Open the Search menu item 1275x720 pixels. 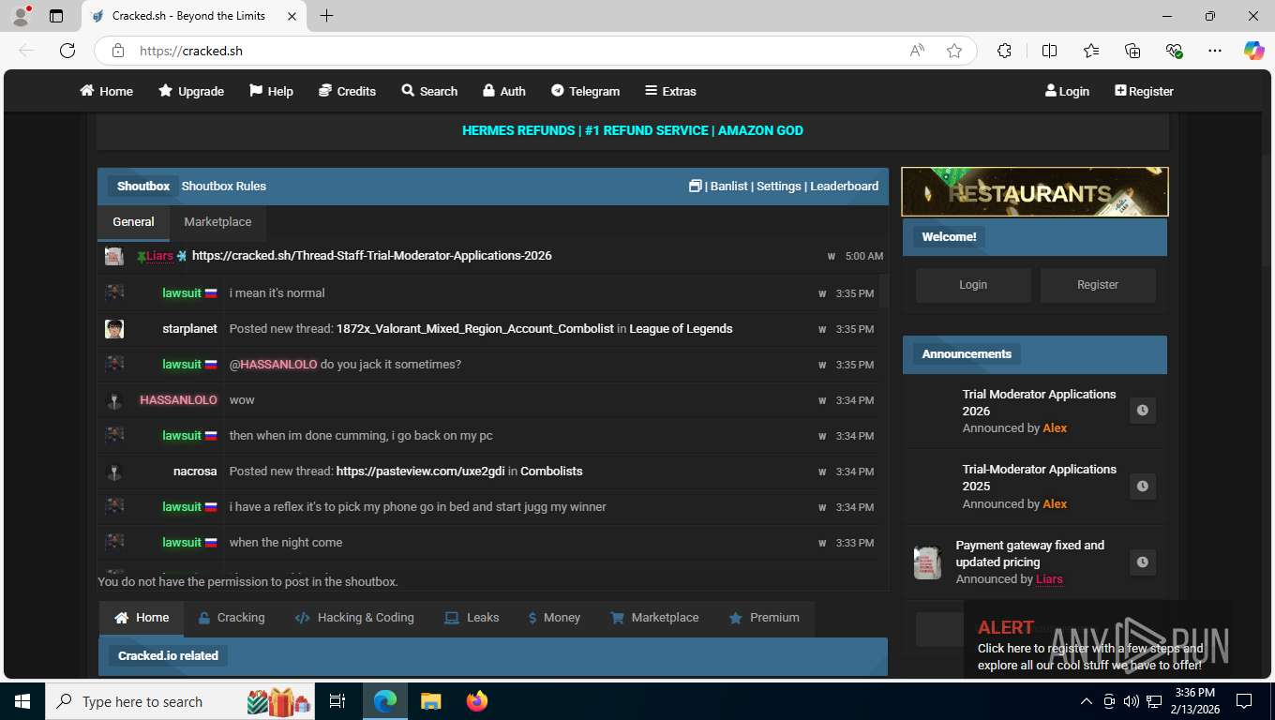click(x=429, y=91)
